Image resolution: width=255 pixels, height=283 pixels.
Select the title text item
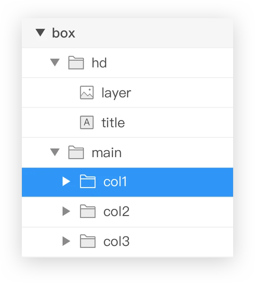pyautogui.click(x=113, y=123)
